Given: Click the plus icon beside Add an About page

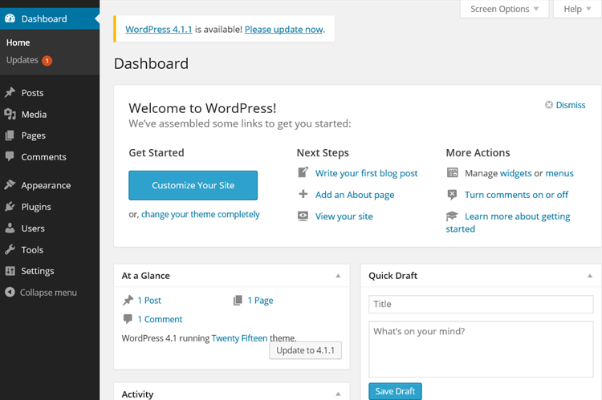Looking at the screenshot, I should click(x=303, y=194).
